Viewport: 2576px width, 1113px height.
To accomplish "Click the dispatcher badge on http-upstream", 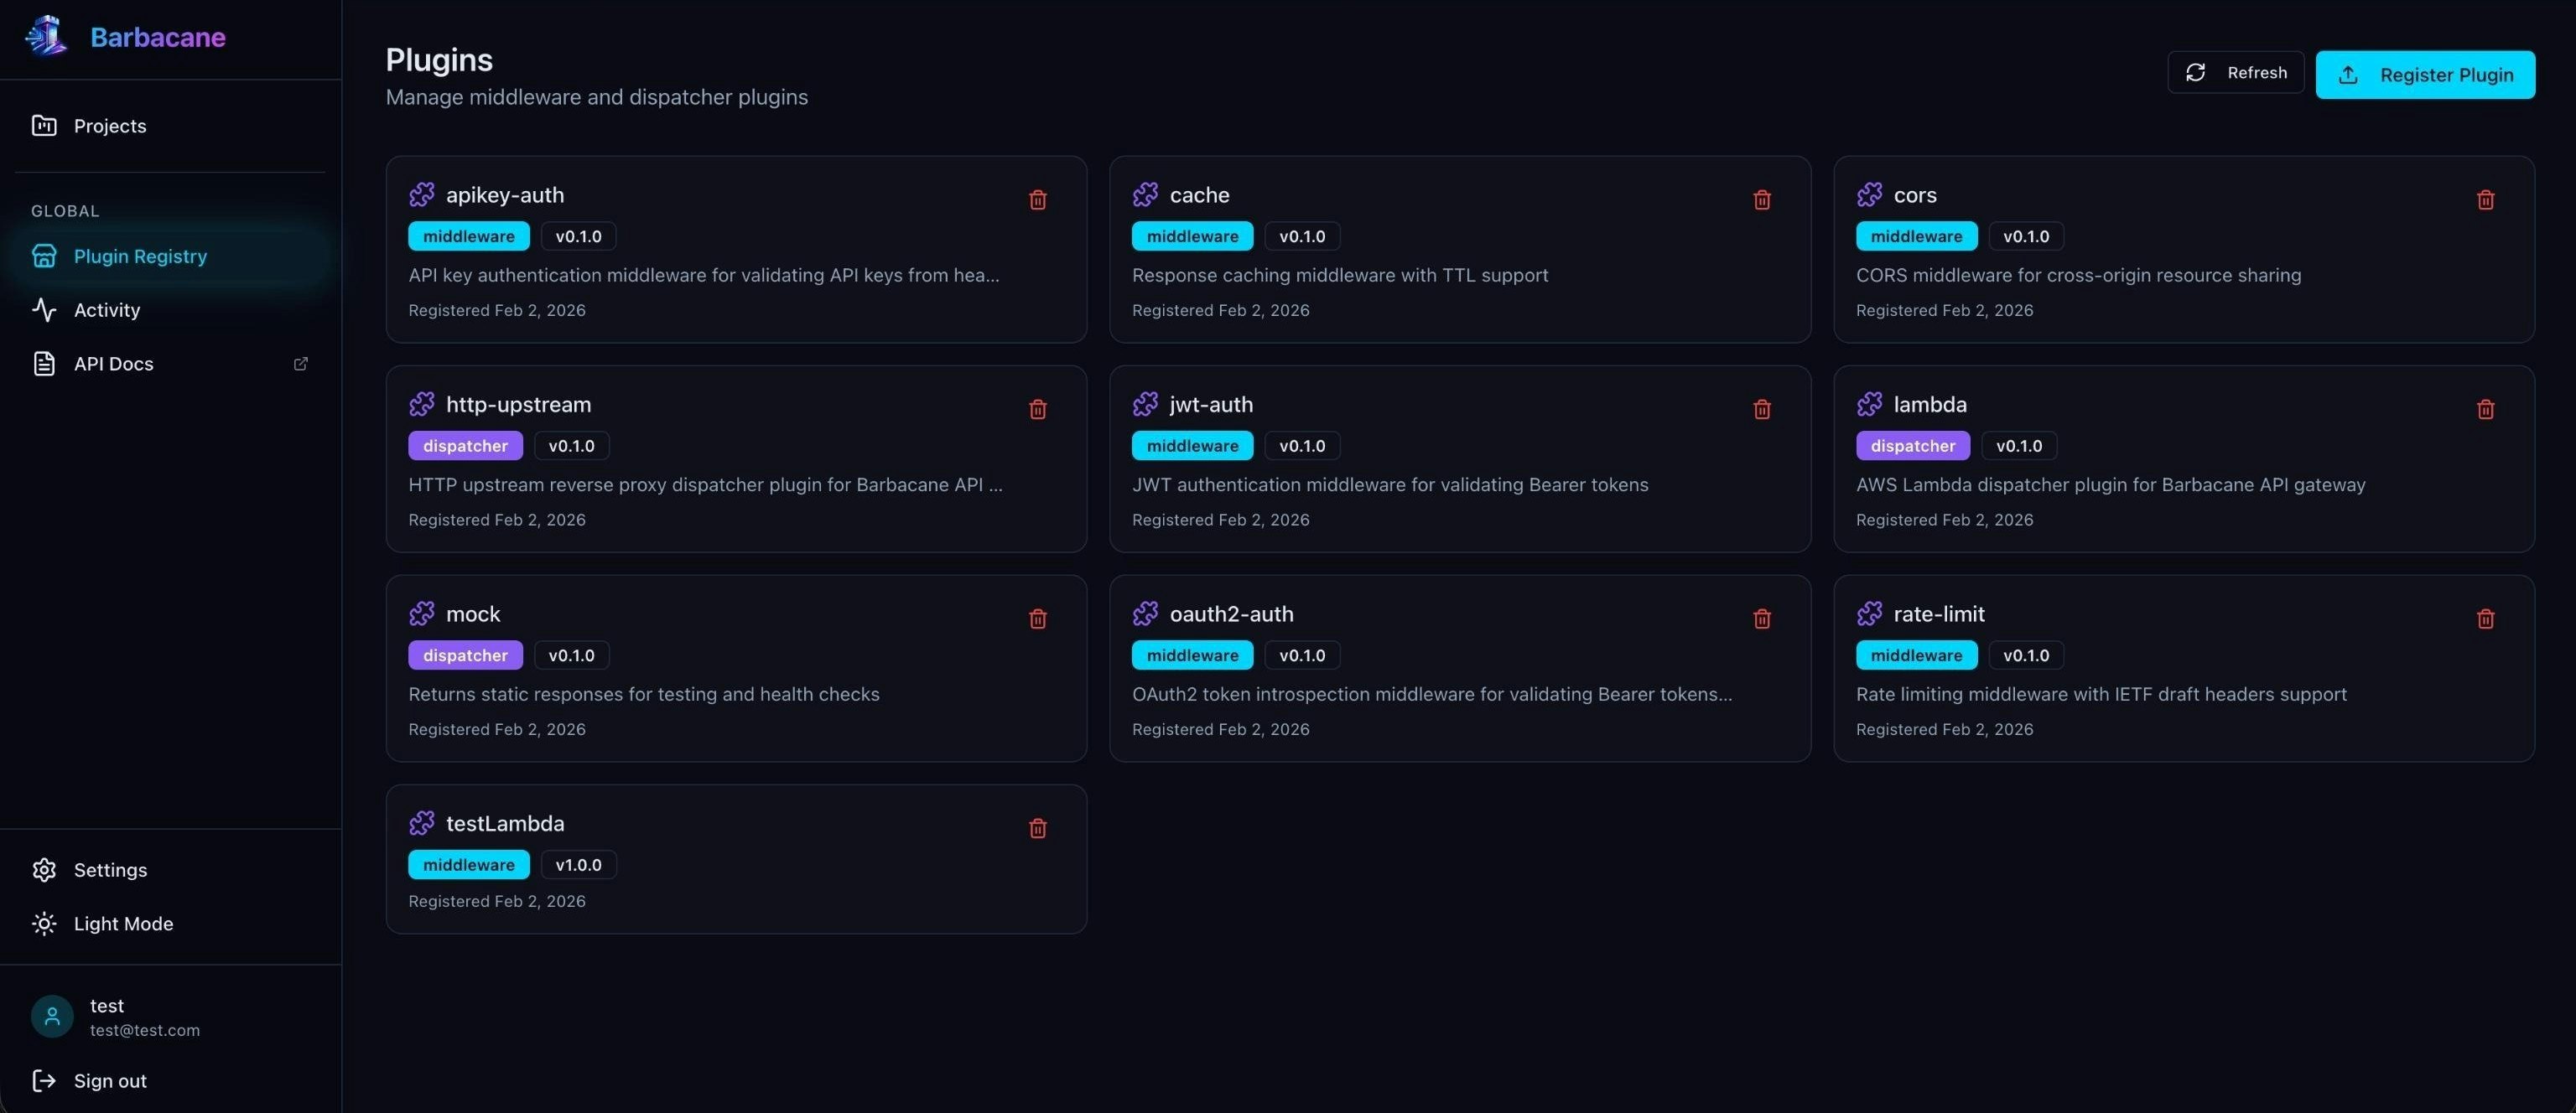I will (464, 446).
